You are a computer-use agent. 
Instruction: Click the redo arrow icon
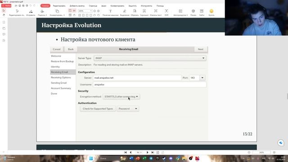34,6
